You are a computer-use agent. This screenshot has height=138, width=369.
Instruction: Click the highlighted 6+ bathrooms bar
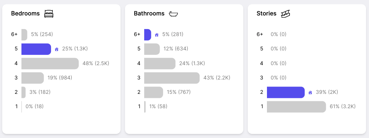coord(148,35)
